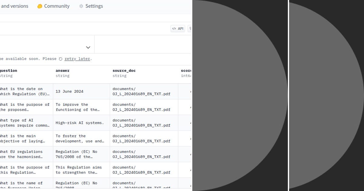Collapse the configuration dropdown arrow
Screen dimensions: 364x191
(88, 48)
